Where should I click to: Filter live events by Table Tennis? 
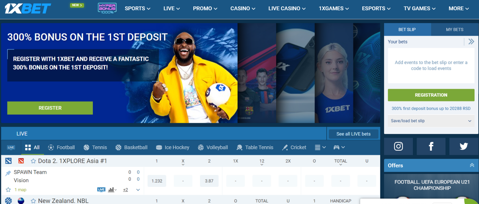pos(255,147)
